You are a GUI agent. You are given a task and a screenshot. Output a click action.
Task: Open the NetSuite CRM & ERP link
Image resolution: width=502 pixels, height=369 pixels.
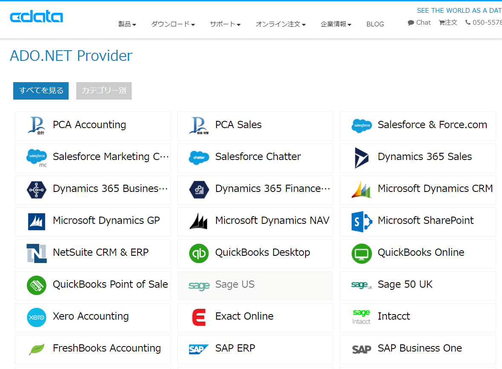(93, 254)
